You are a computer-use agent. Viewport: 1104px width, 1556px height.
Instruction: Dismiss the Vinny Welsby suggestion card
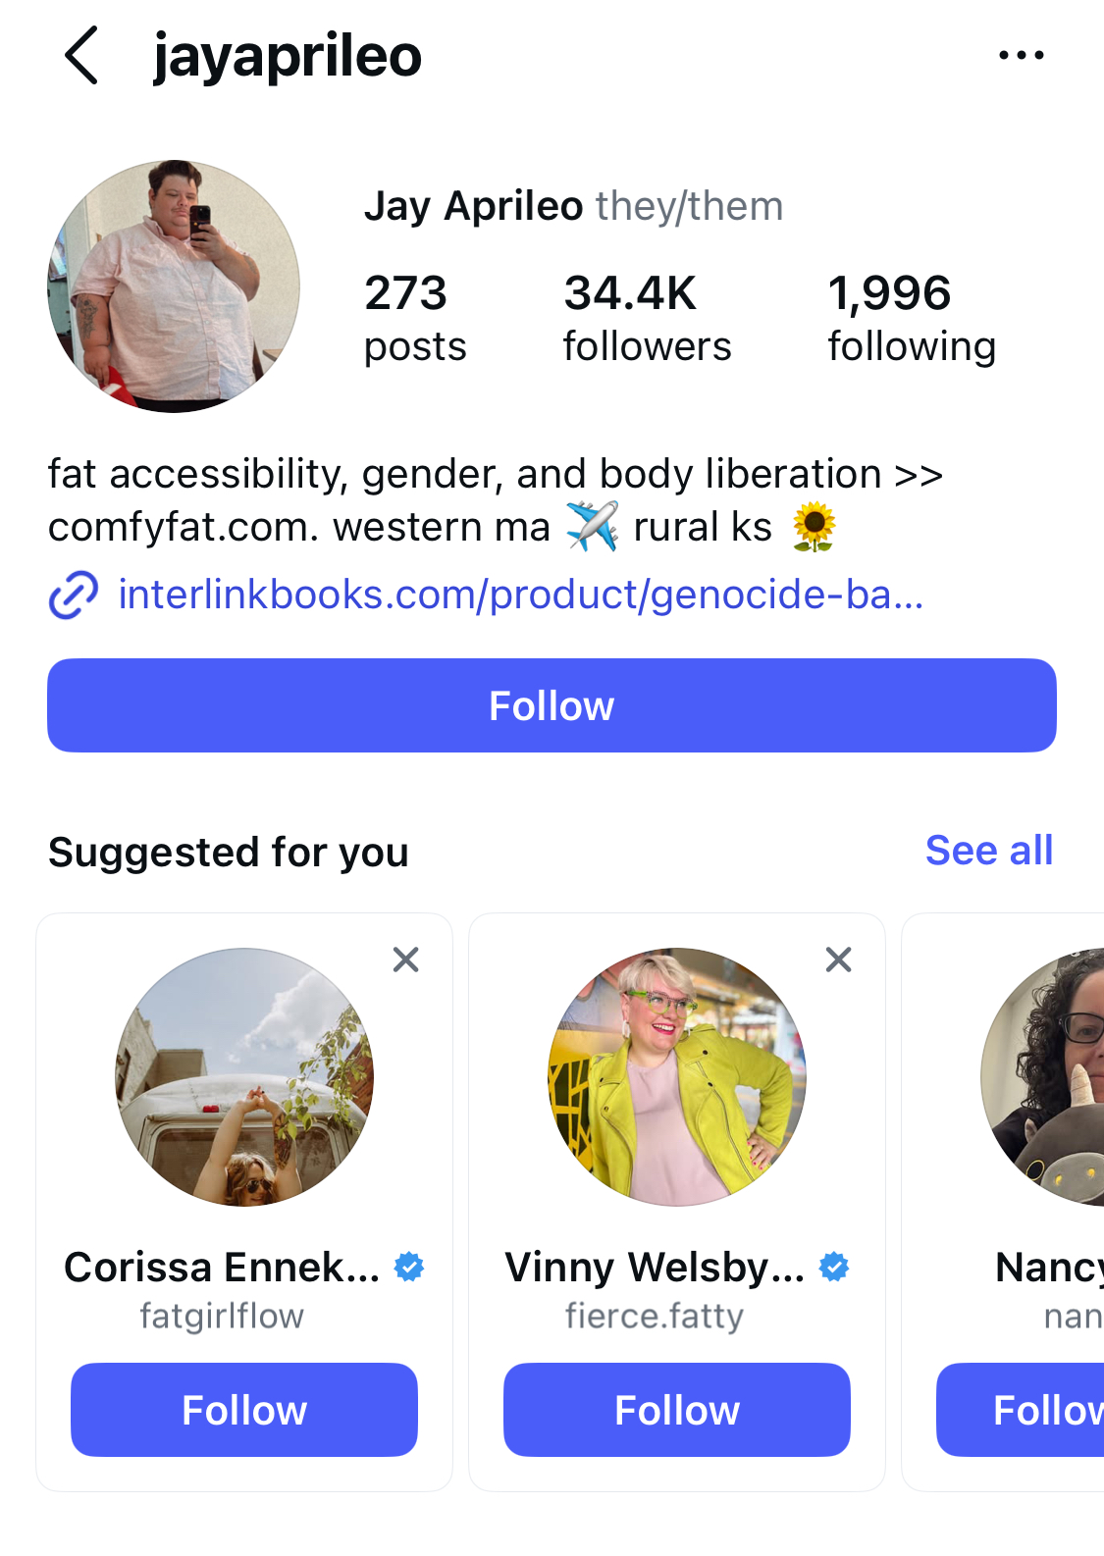[838, 960]
